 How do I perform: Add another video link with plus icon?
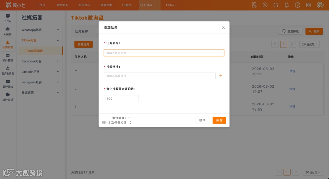[221, 76]
